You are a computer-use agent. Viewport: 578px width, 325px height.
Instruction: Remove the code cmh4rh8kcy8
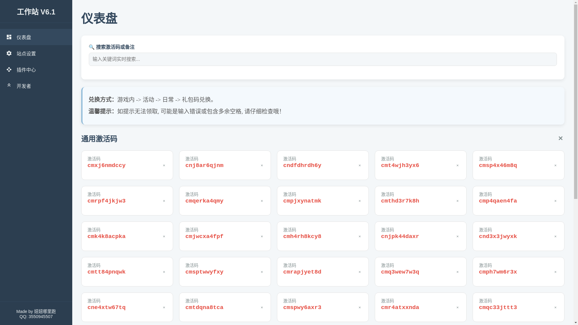(360, 237)
